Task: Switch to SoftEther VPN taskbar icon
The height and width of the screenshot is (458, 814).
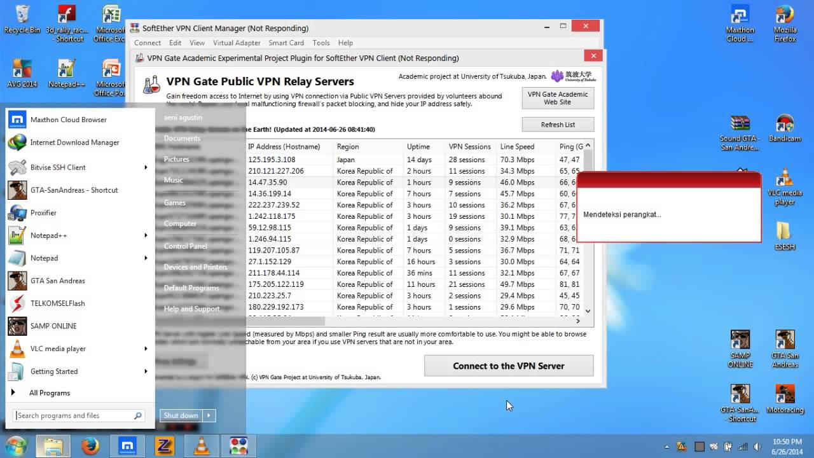Action: coord(238,446)
